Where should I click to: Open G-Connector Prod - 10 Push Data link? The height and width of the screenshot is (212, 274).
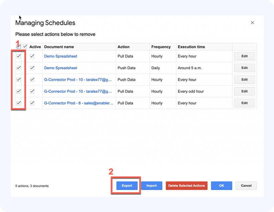79,80
